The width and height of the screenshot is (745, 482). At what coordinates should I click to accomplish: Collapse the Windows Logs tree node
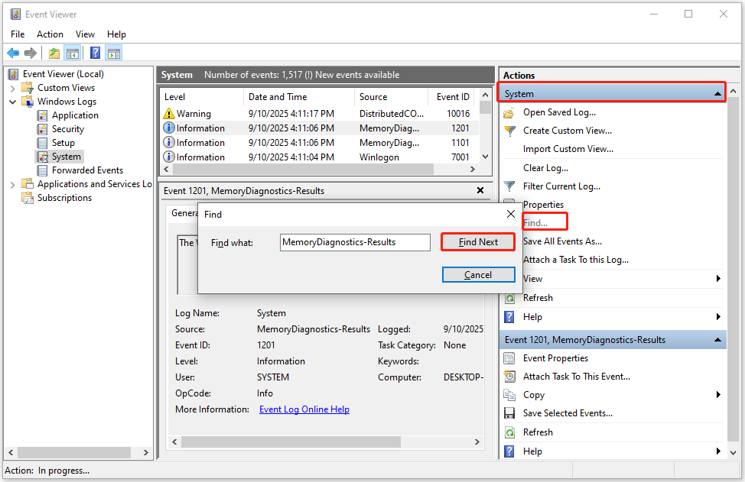12,101
